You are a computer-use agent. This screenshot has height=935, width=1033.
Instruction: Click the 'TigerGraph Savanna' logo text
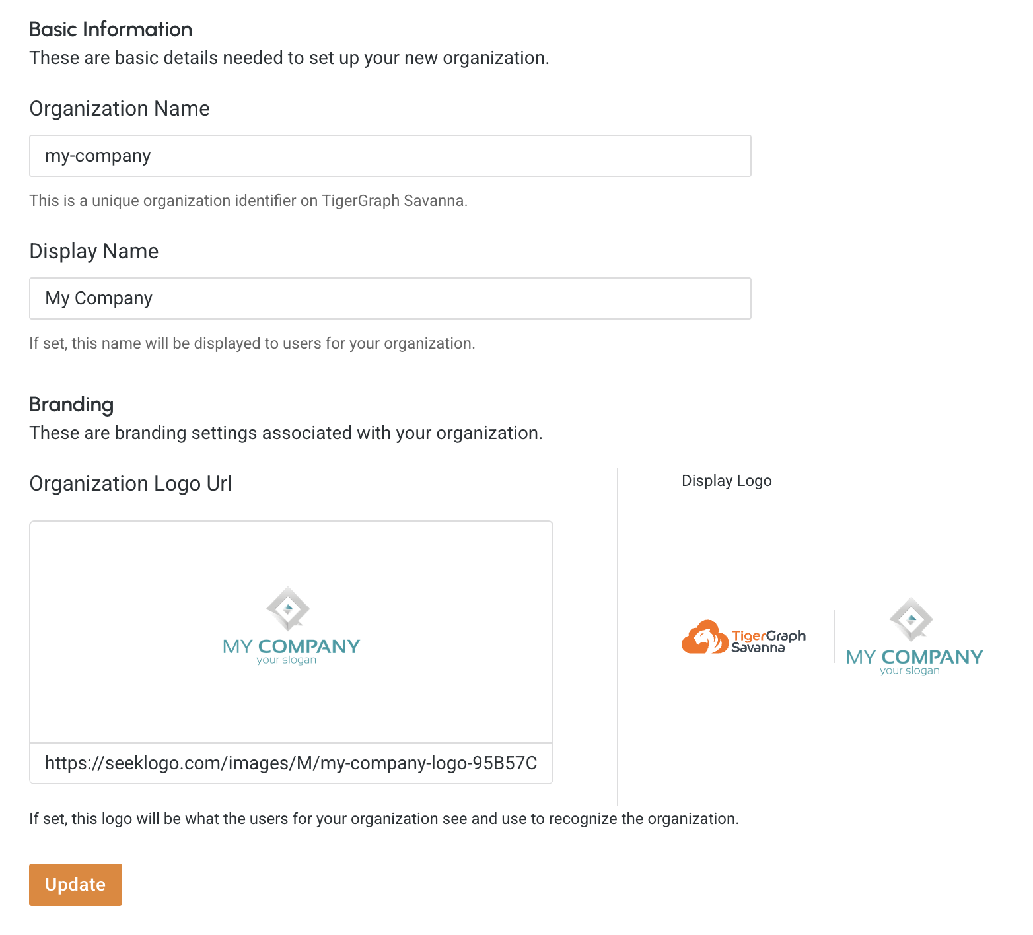[768, 641]
